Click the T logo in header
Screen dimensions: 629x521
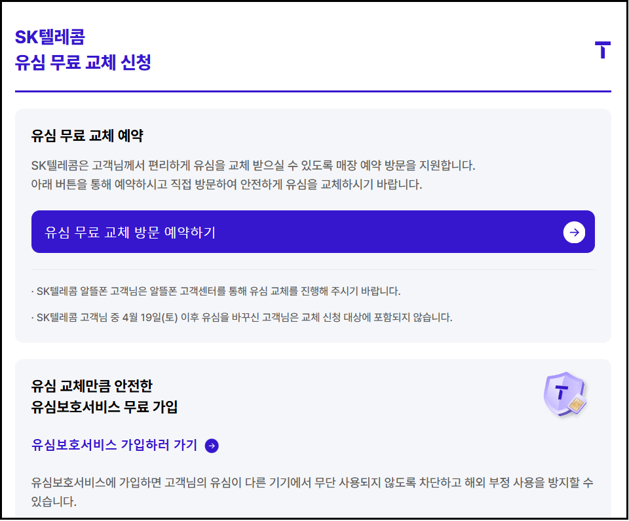(603, 50)
